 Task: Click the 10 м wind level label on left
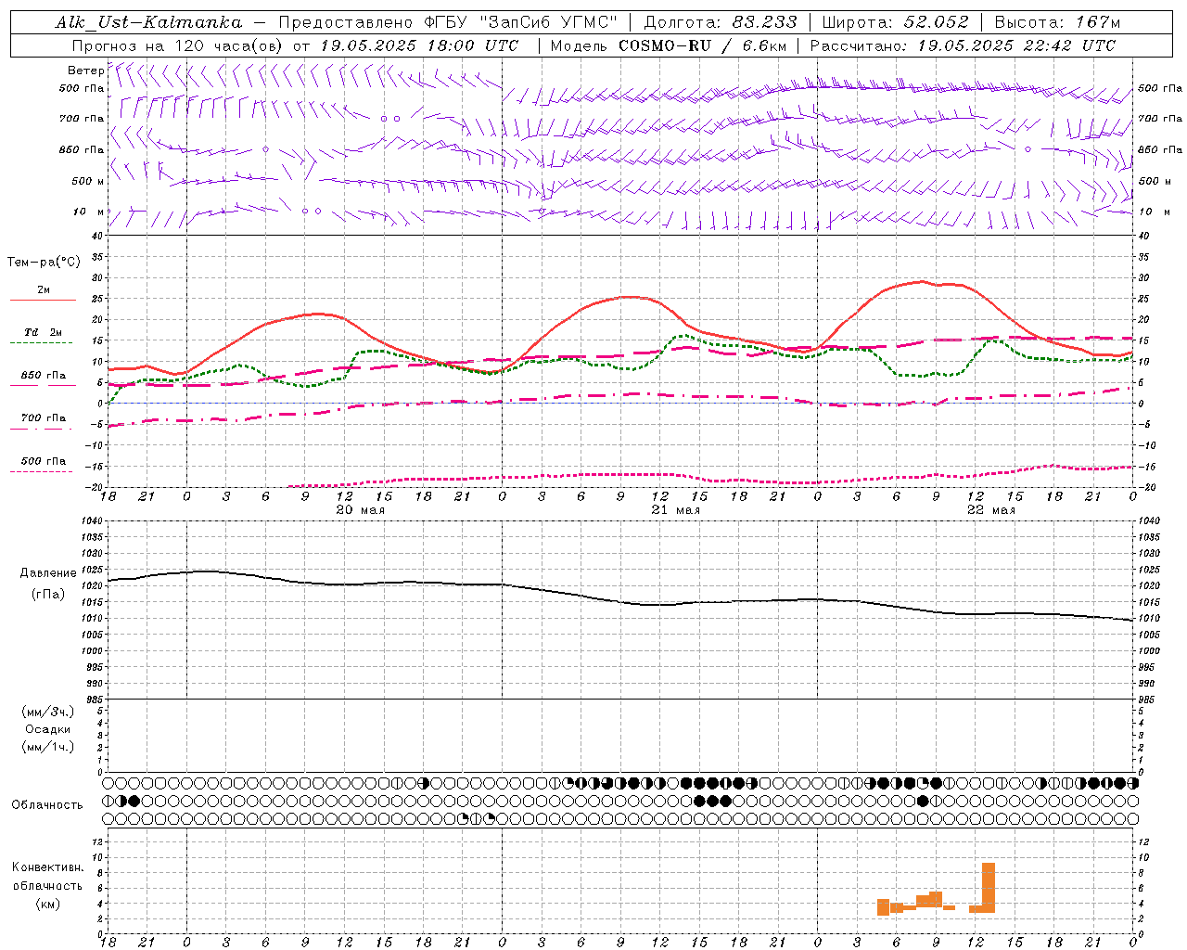point(89,212)
